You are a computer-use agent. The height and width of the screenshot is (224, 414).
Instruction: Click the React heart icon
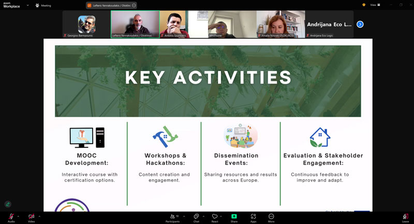[214, 216]
